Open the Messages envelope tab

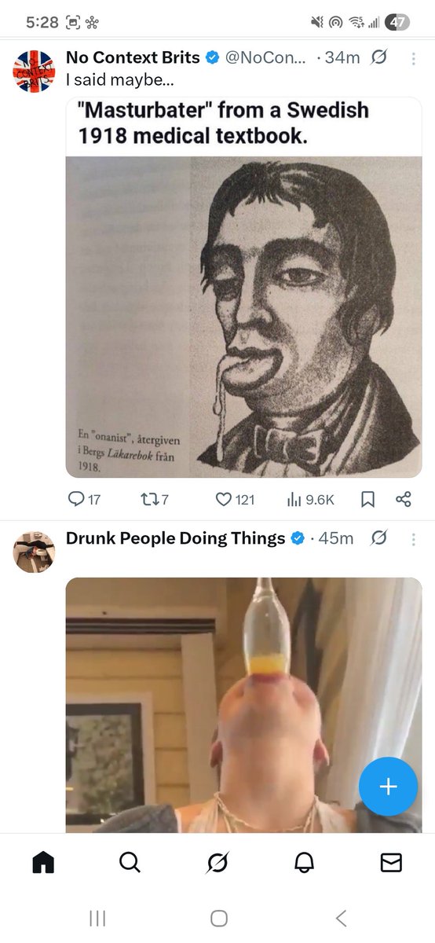pyautogui.click(x=391, y=862)
